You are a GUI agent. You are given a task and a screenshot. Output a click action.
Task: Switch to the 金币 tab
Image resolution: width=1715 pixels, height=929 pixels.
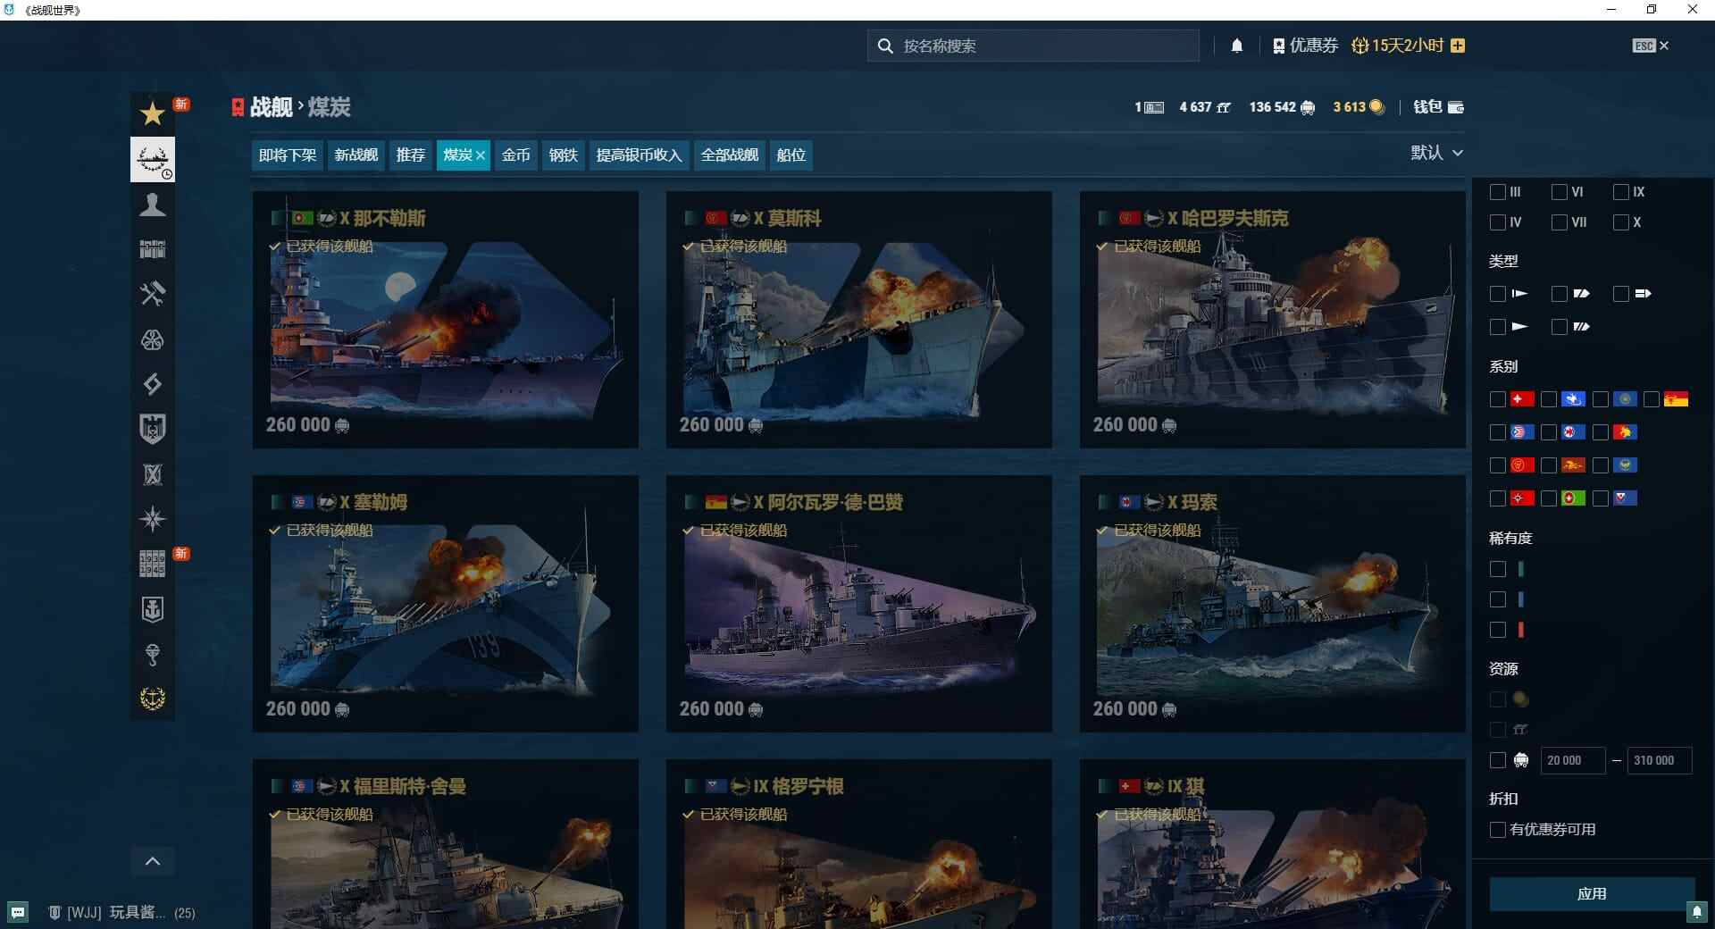[516, 155]
